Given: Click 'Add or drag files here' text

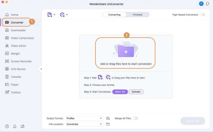Looking at the screenshot, I should (x=126, y=64).
